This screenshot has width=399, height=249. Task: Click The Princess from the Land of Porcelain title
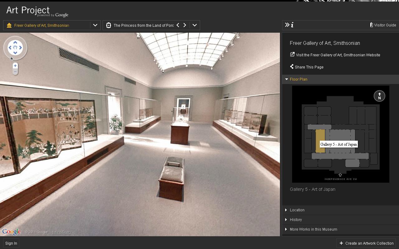click(x=144, y=25)
